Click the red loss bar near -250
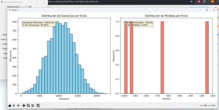Screen dimensions: 219x110 pyautogui.click(x=207, y=58)
